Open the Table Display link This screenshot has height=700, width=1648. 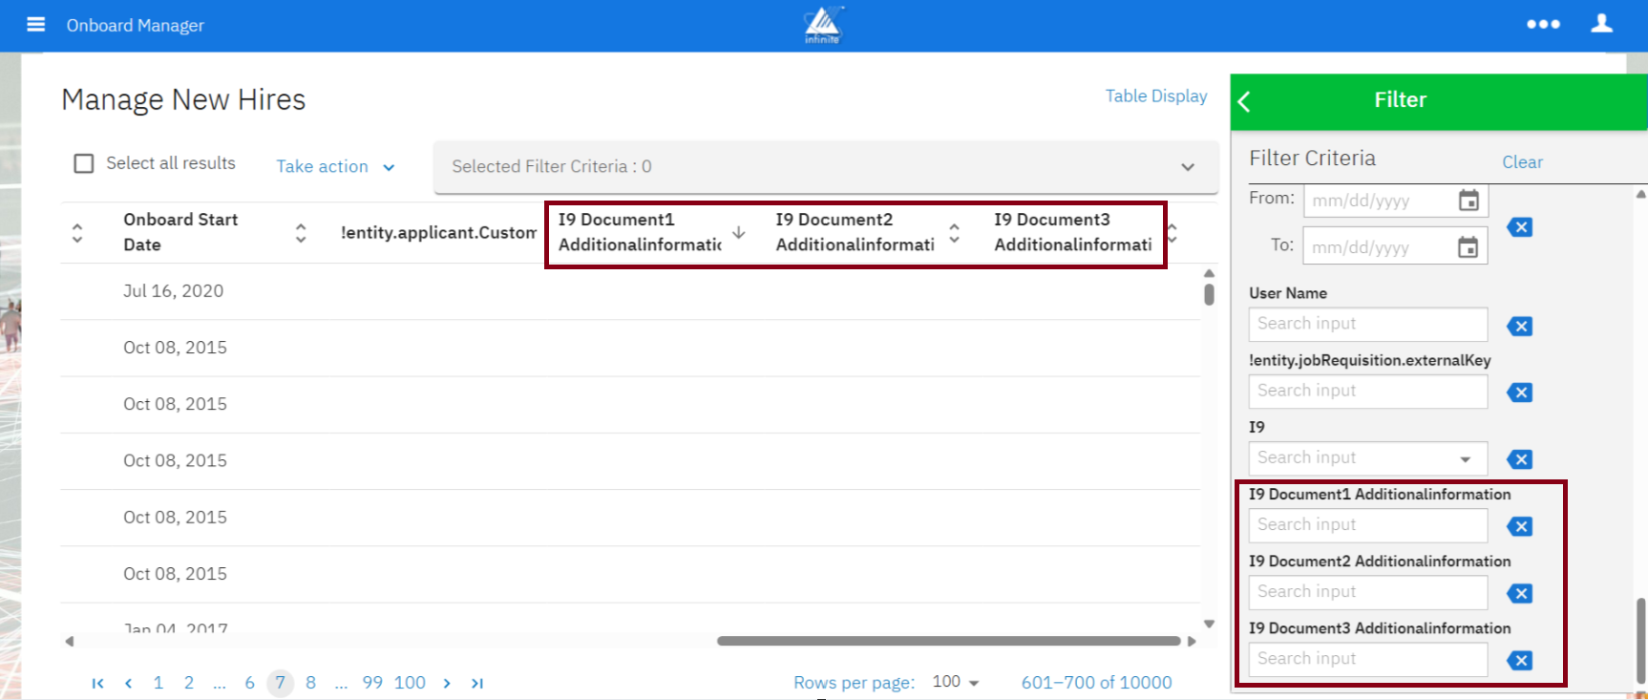tap(1155, 96)
